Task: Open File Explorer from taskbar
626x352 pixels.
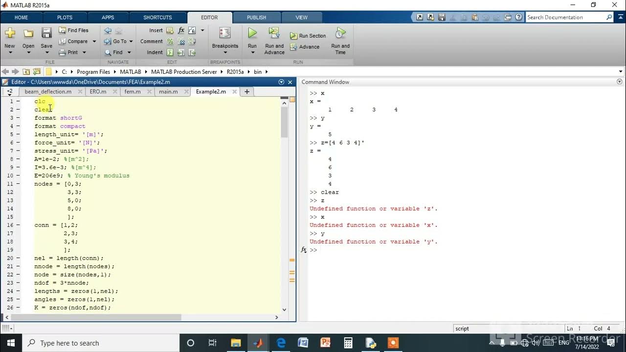Action: (x=236, y=343)
